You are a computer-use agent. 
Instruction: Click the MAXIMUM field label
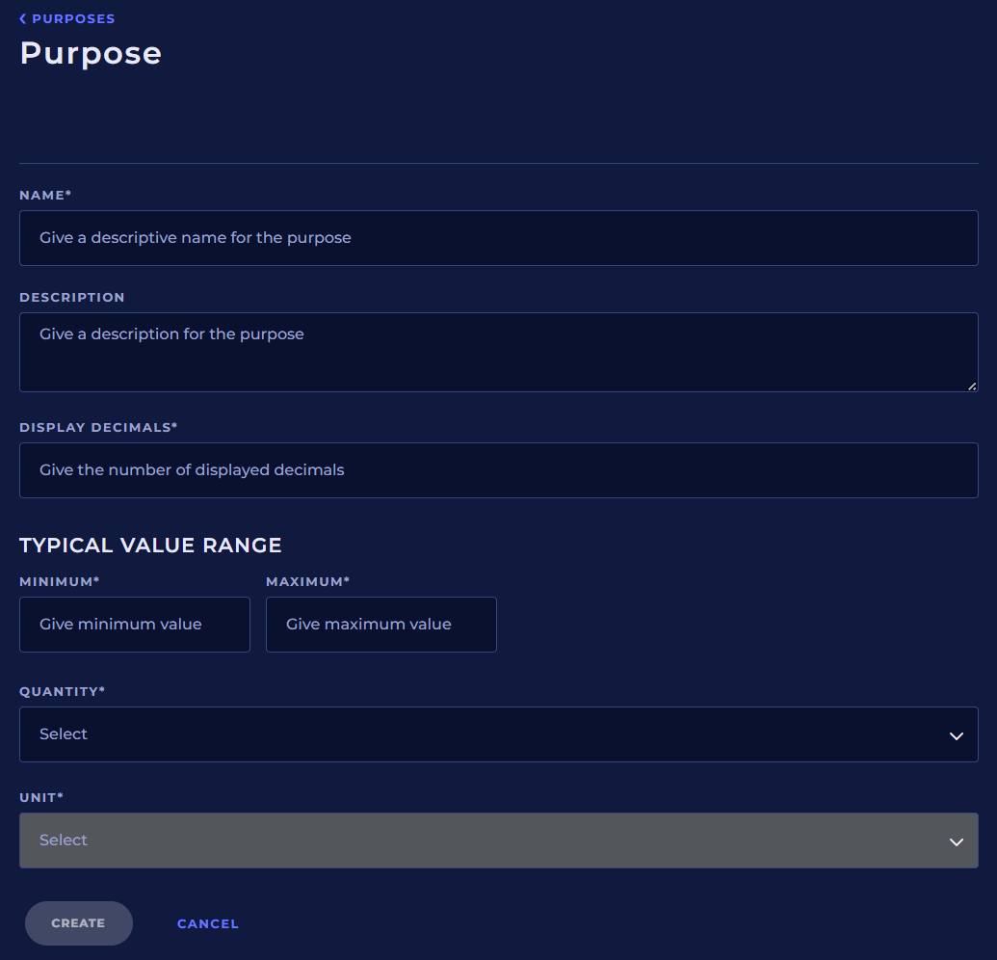[307, 581]
